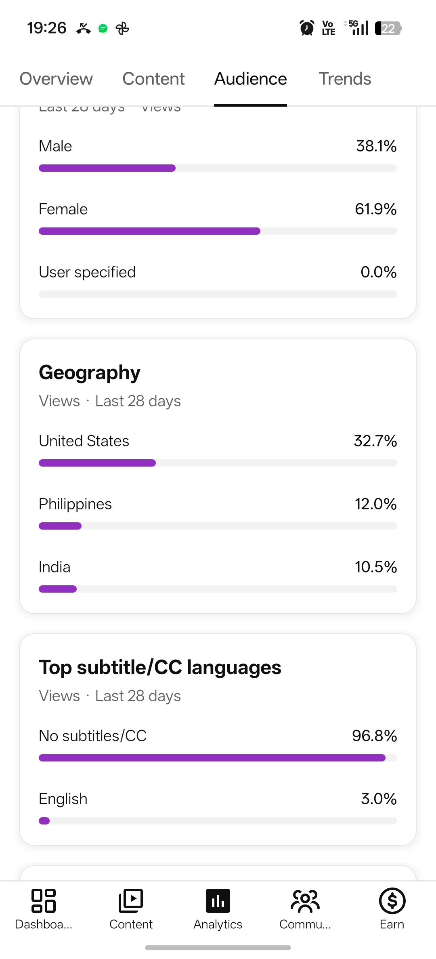
Task: Click the Male percentage progress bar
Action: pos(218,168)
